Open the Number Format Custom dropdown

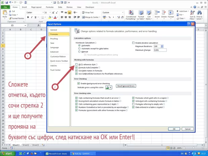[123, 12]
